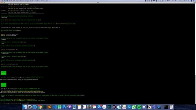
Task: Click the date and time in menu bar
Action: [183, 1]
